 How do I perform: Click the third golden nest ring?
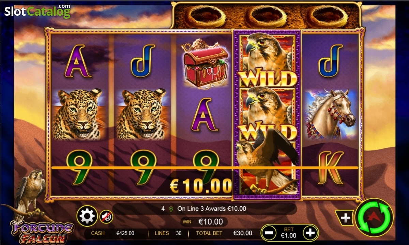327,15
